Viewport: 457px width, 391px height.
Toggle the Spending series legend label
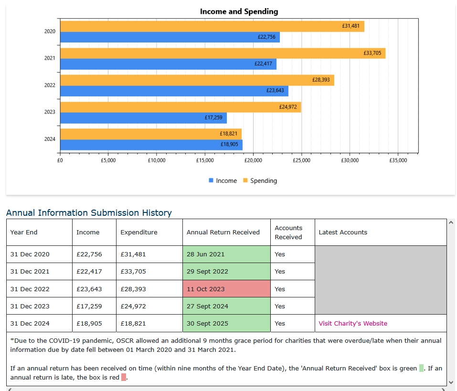pos(263,180)
